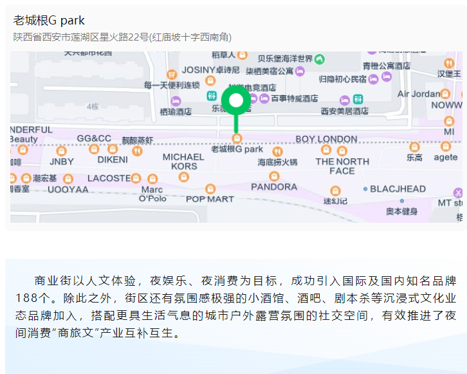Image resolution: width=467 pixels, height=374 pixels.
Task: Open the 海底捞火锅 restaurant icon
Action: (277, 152)
